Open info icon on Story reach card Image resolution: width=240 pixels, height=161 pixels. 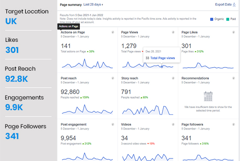coord(173,78)
